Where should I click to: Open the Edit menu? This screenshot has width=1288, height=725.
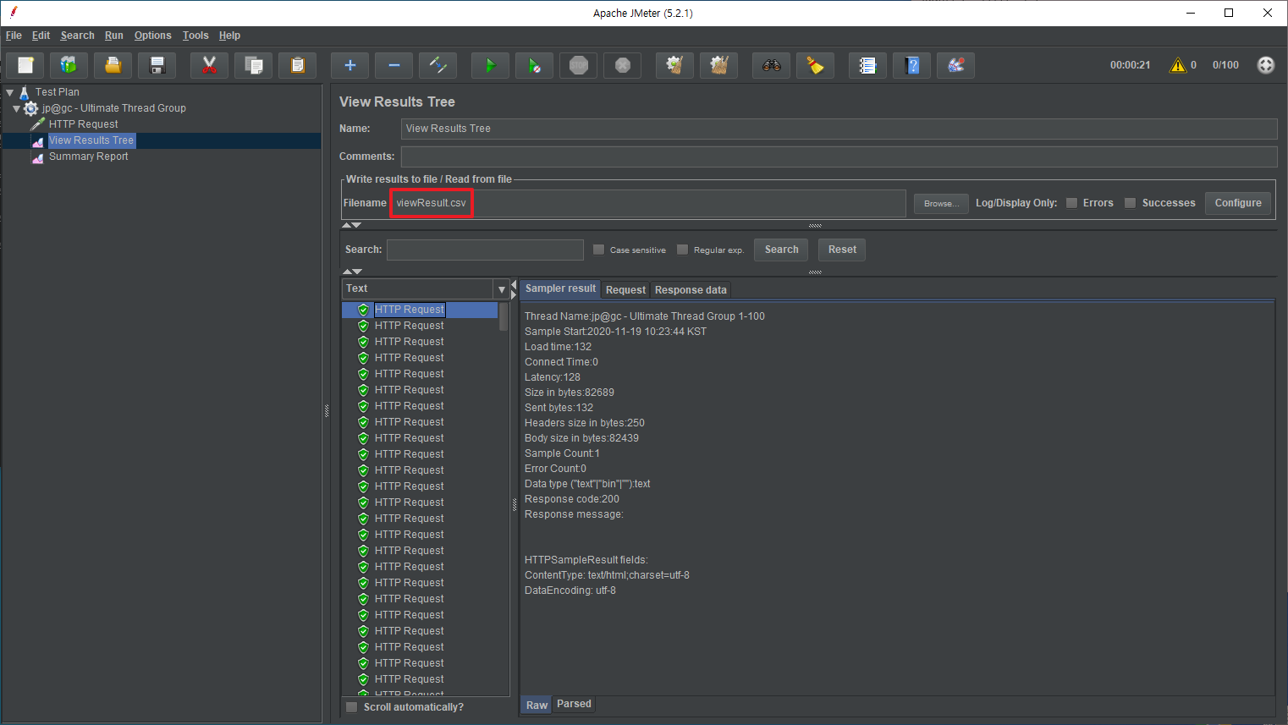point(41,36)
